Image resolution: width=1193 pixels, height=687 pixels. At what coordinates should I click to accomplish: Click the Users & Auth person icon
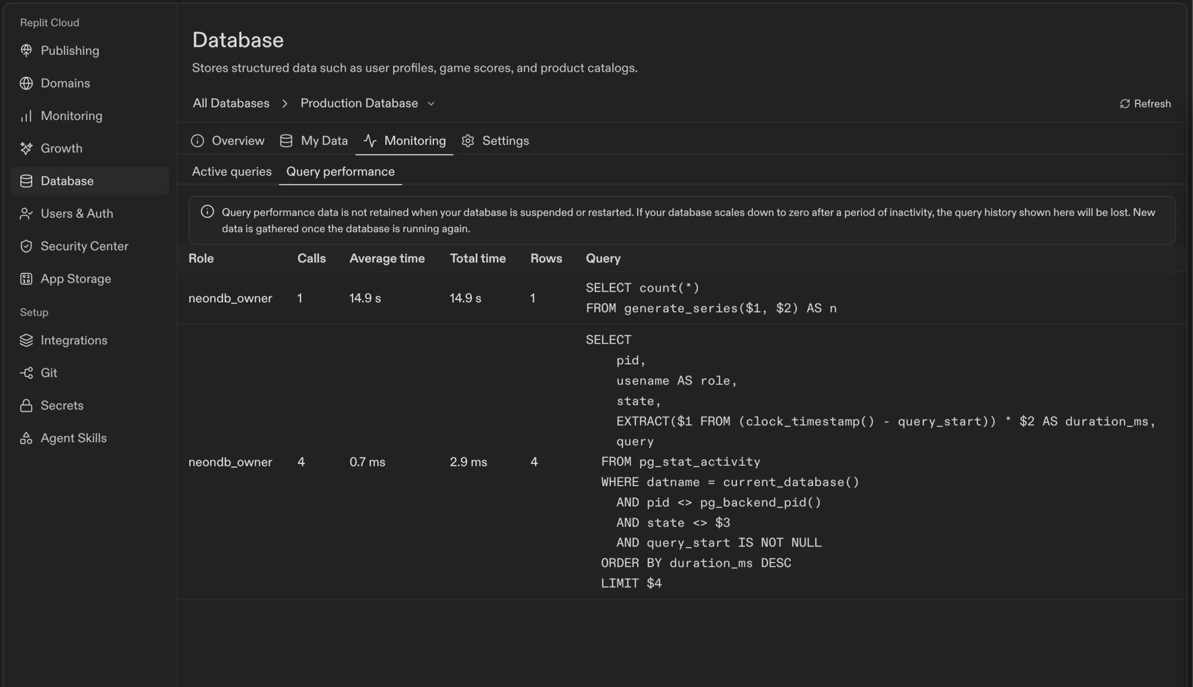tap(26, 213)
